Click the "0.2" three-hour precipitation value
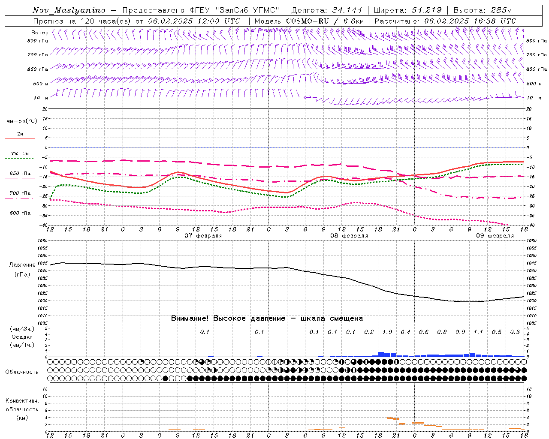 pyautogui.click(x=369, y=332)
